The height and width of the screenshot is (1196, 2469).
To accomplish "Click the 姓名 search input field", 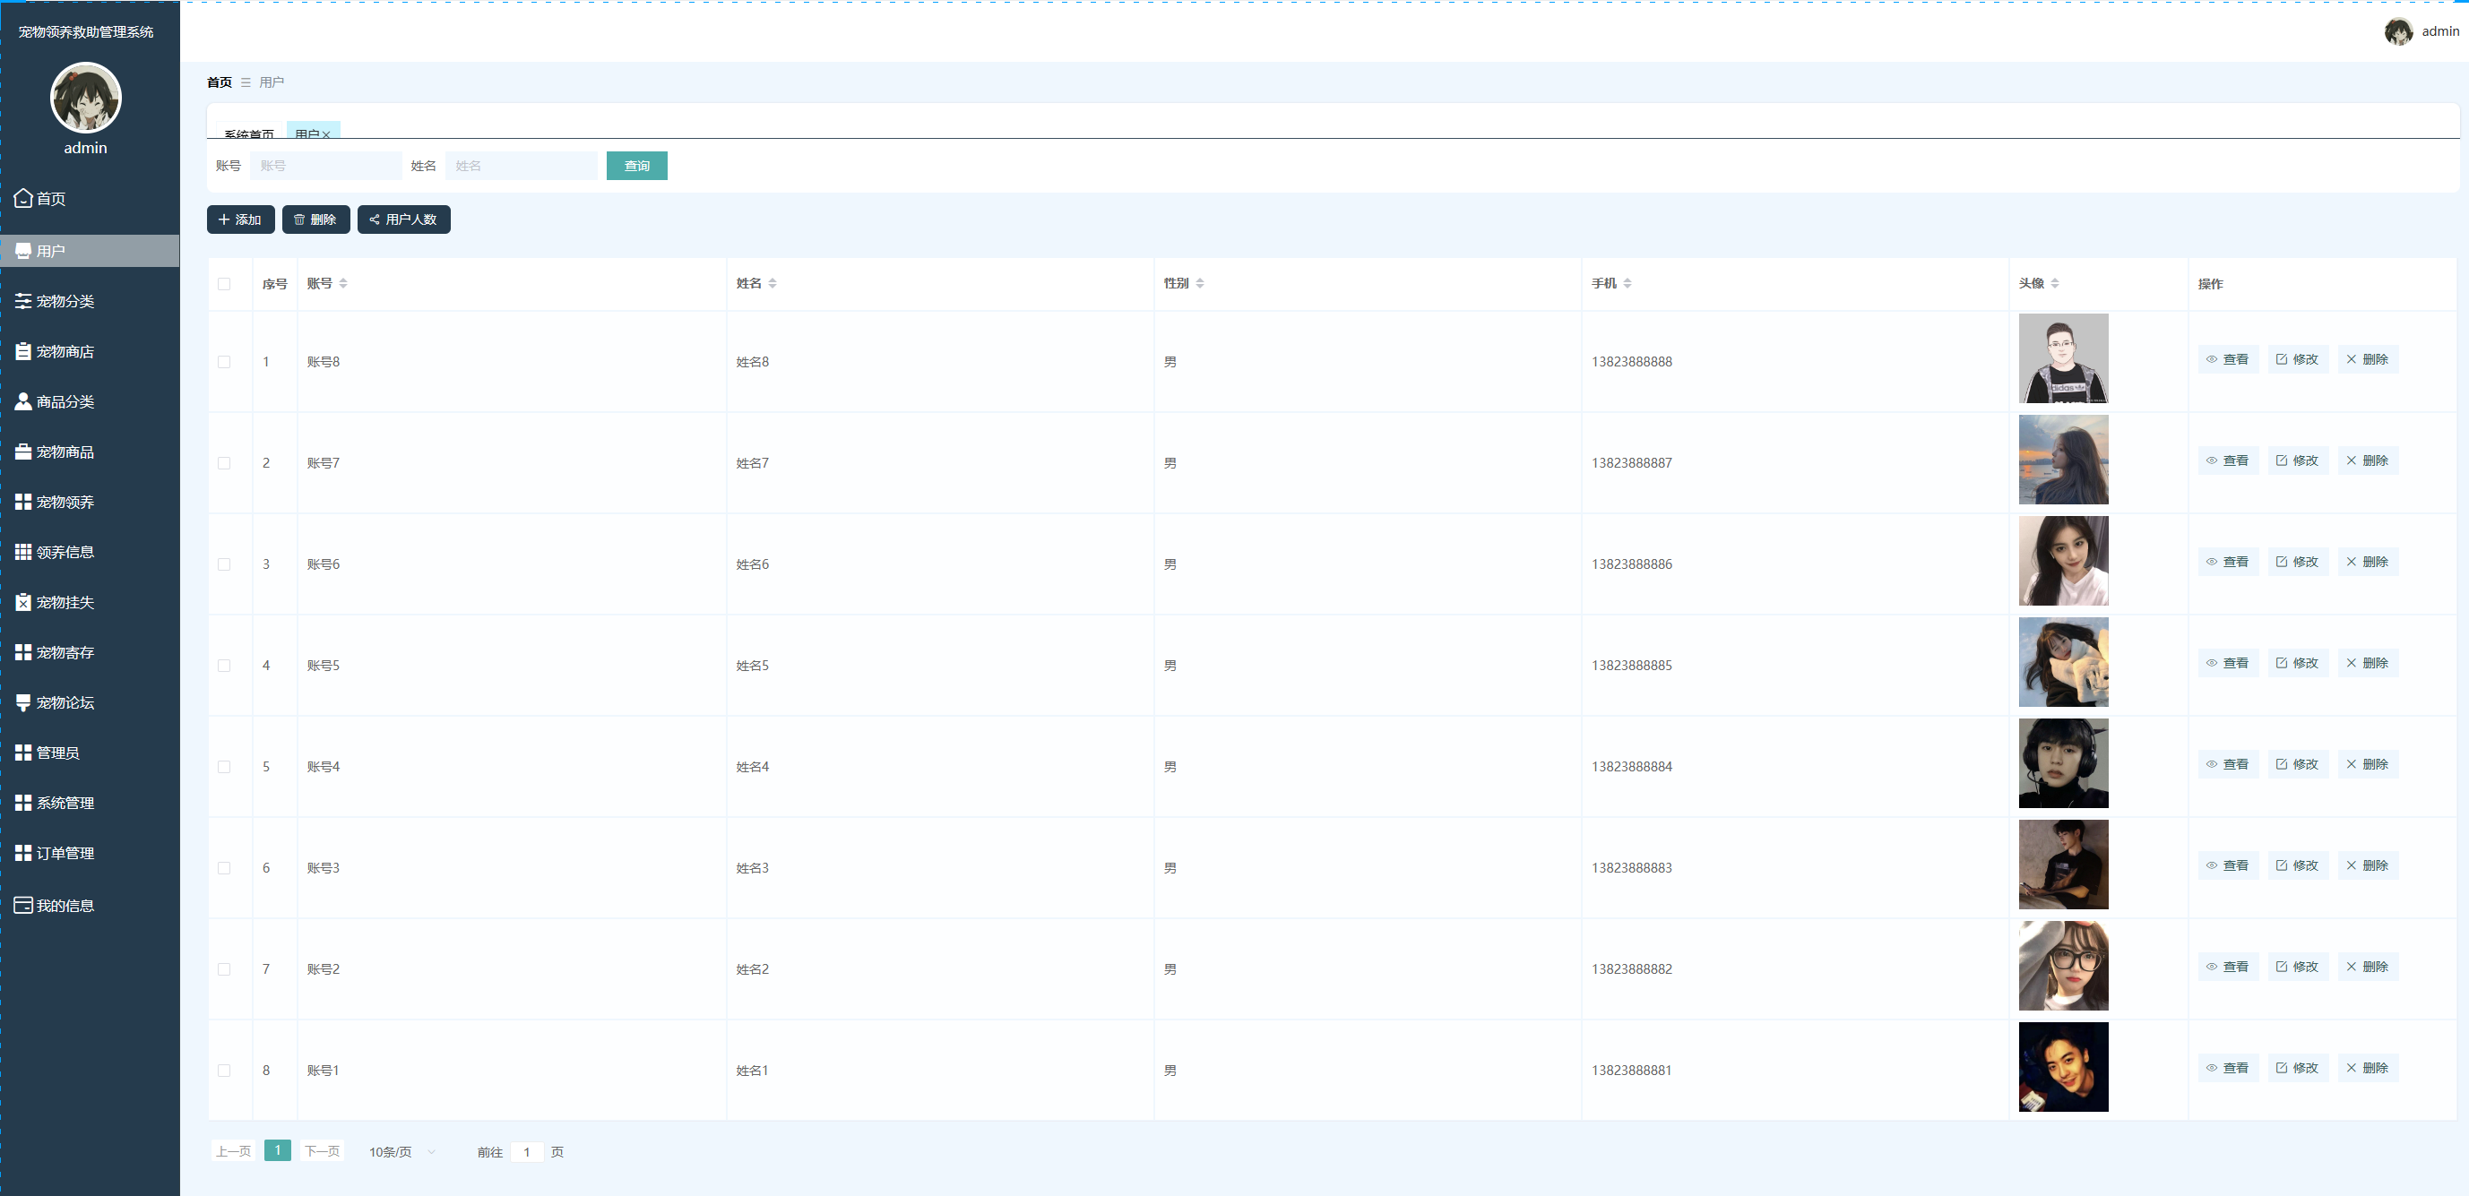I will pyautogui.click(x=521, y=166).
